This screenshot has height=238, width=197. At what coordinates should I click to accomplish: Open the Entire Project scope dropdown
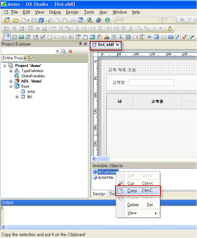tap(25, 58)
